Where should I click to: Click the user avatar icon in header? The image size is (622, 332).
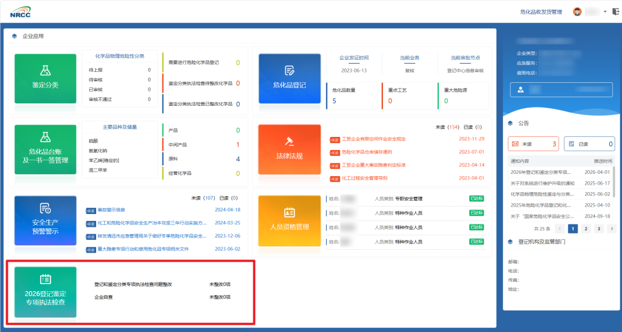click(577, 12)
